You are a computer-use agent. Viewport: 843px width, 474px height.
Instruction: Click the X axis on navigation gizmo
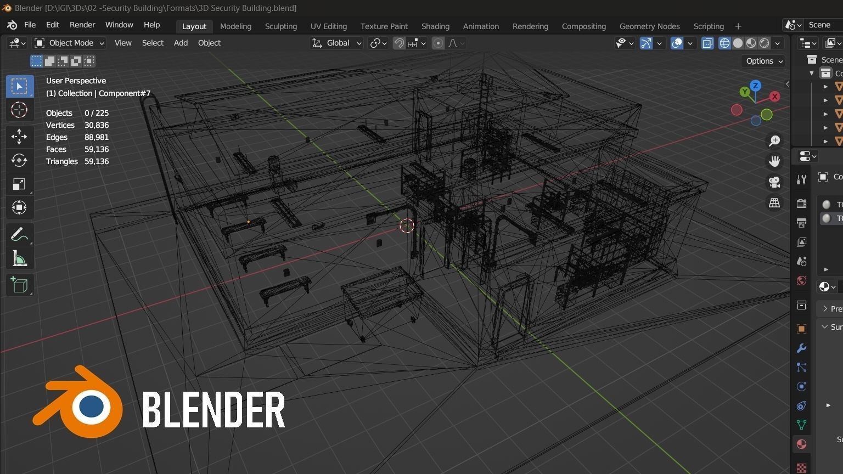(774, 97)
